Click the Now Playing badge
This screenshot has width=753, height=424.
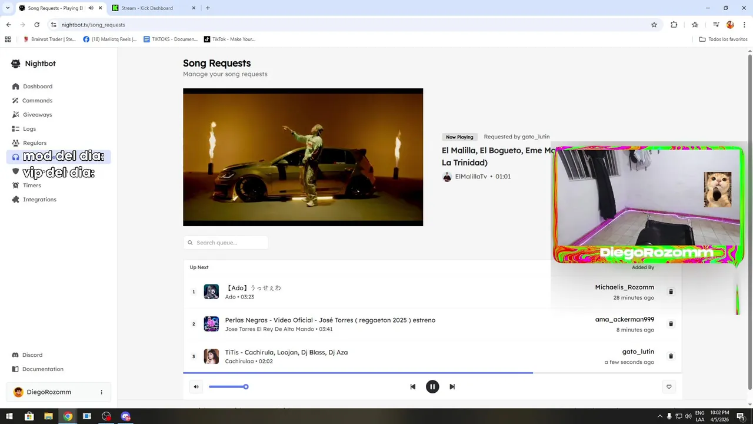[459, 137]
